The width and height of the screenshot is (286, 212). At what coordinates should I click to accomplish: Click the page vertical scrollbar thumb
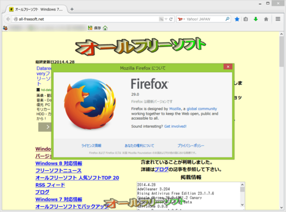(x=281, y=52)
